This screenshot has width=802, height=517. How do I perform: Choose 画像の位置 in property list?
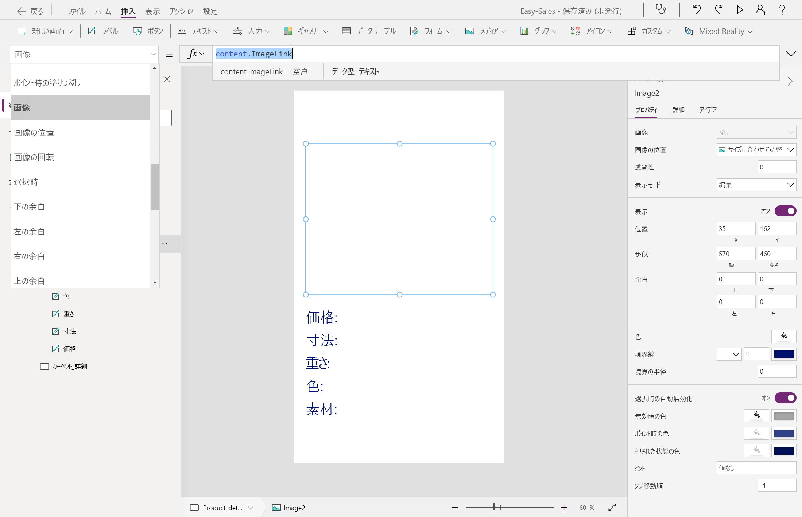[x=80, y=133]
